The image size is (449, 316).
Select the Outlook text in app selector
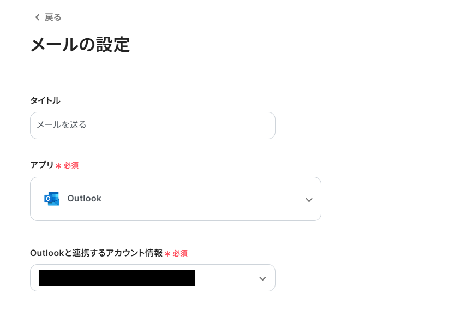pos(84,199)
